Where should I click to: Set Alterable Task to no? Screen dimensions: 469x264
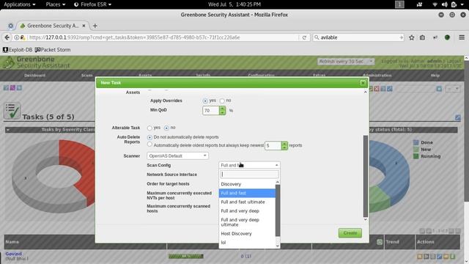pos(166,128)
